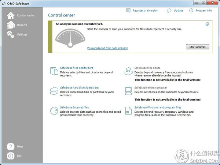Image resolution: width=220 pixels, height=165 pixels.
Task: Click the SafeErase Internet files globe icon
Action: coord(54,111)
